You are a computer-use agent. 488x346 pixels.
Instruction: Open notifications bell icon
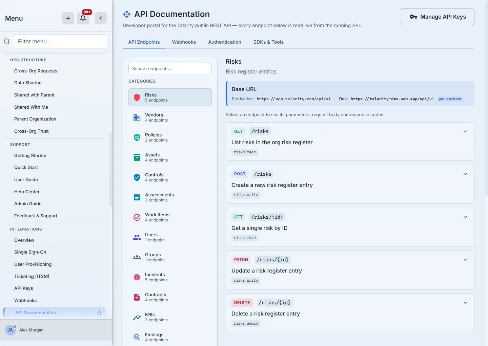pyautogui.click(x=83, y=18)
